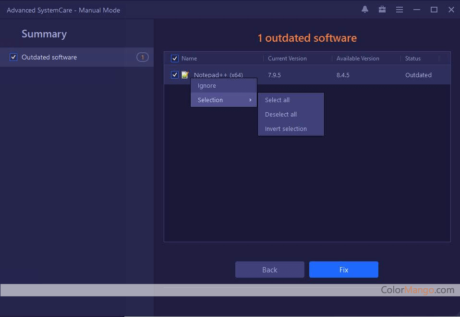Expand the Selection submenu arrow

pyautogui.click(x=250, y=100)
